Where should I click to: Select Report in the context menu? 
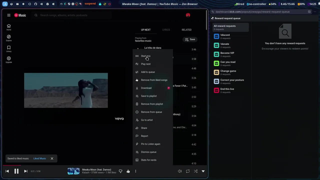153,136
